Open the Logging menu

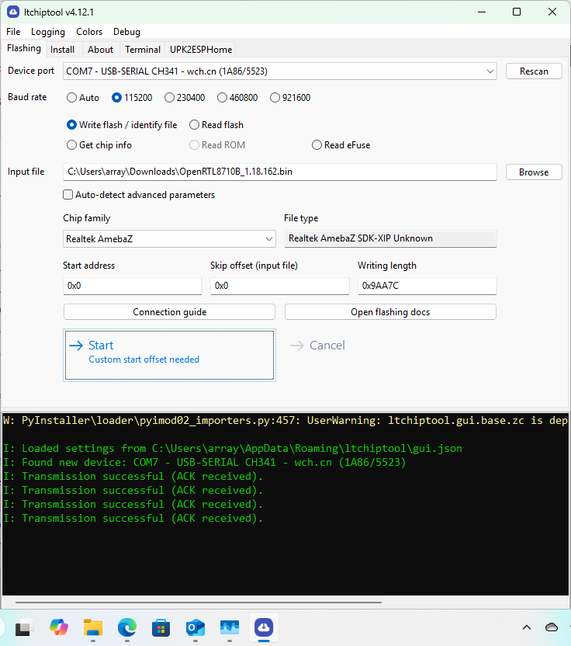tap(48, 32)
